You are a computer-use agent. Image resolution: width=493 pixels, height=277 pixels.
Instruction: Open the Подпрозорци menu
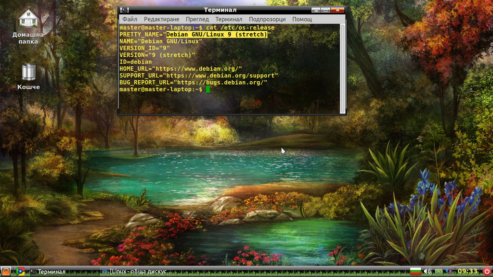coord(267,19)
